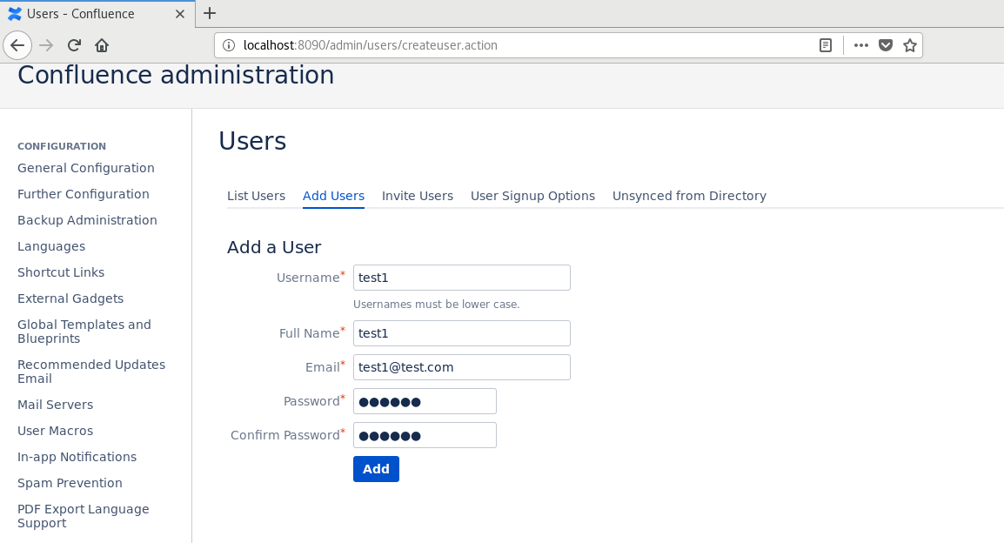This screenshot has height=543, width=1004.
Task: Click the browser back arrow button
Action: point(17,45)
